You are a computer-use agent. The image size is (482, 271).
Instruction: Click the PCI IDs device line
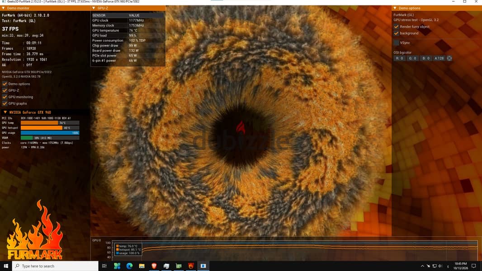point(36,118)
